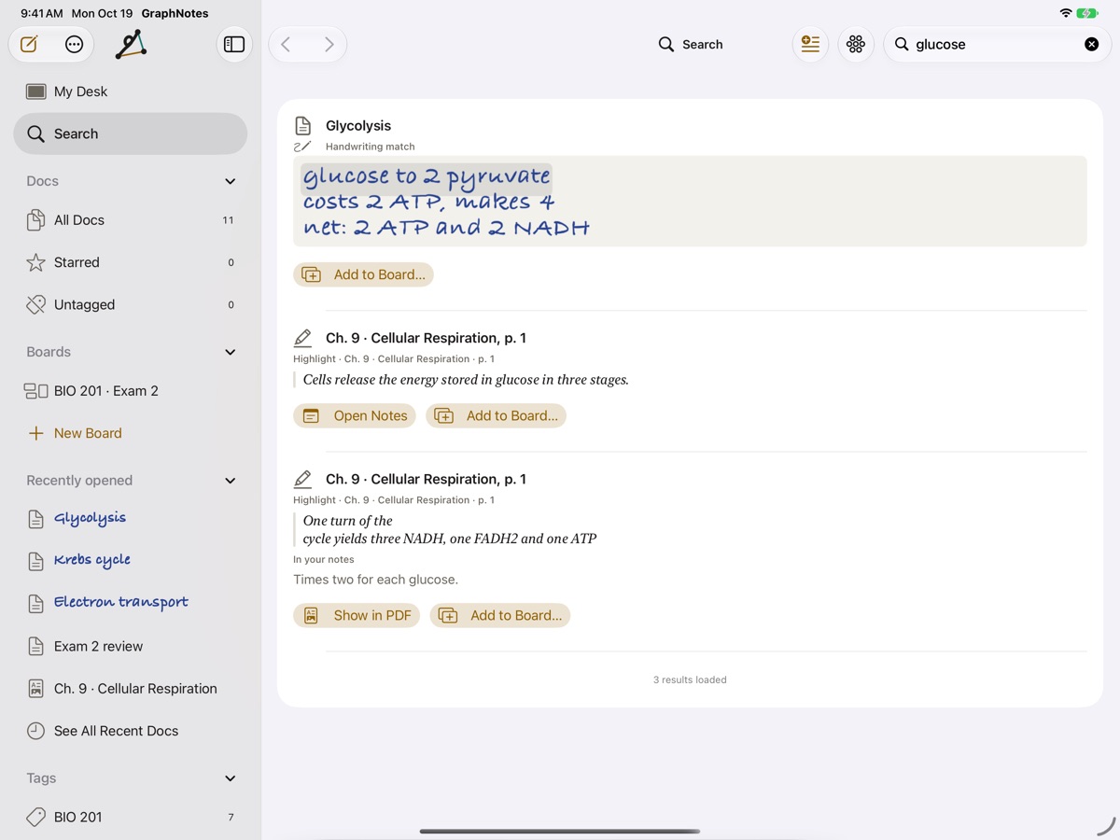Go forward with the right arrow
The image size is (1120, 840).
click(329, 44)
